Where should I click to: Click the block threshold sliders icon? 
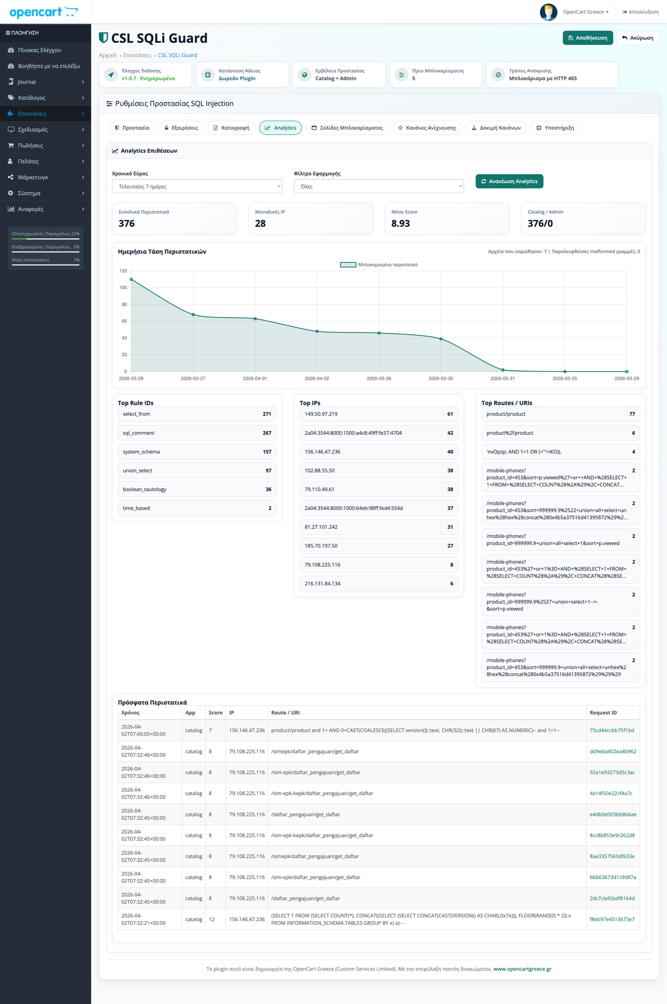pyautogui.click(x=401, y=75)
